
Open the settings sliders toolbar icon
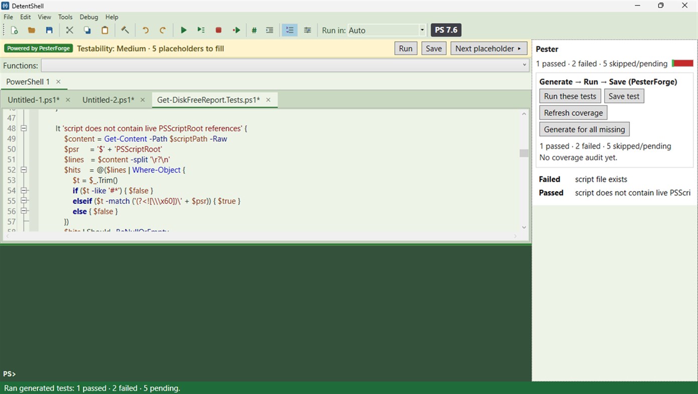(307, 30)
